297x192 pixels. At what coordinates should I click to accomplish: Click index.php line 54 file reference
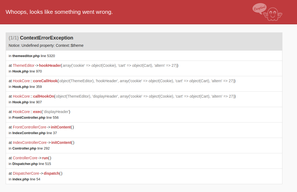(x=24, y=179)
